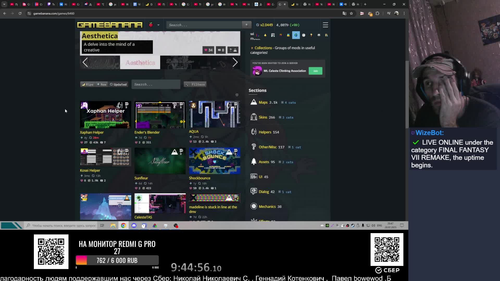Open the display settings gear above the mod list

[x=237, y=95]
